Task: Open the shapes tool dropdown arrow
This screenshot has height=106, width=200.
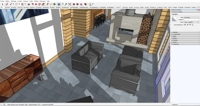Action: click(25, 4)
